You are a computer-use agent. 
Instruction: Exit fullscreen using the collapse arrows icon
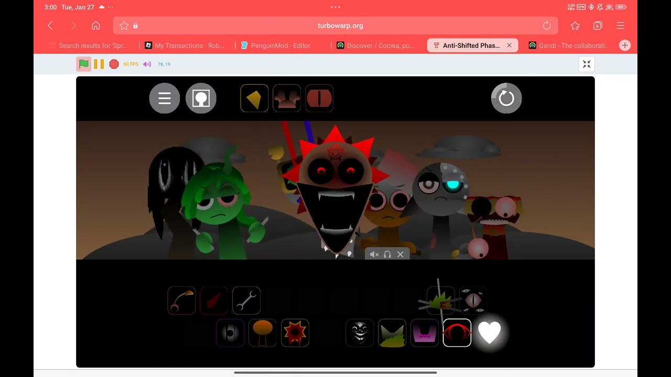587,64
